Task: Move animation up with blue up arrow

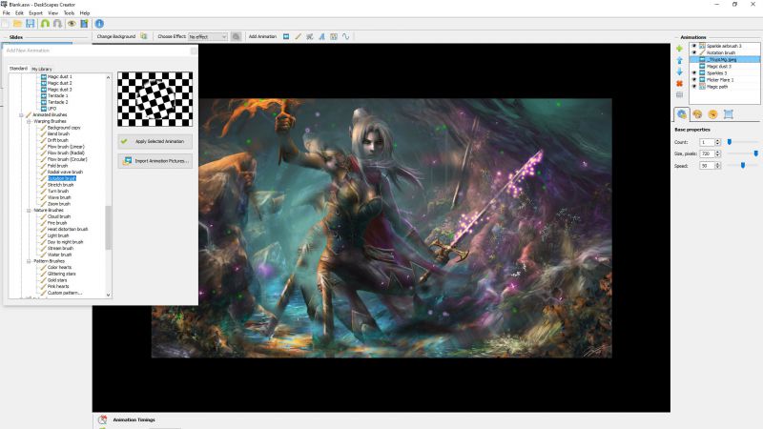Action: tap(679, 59)
